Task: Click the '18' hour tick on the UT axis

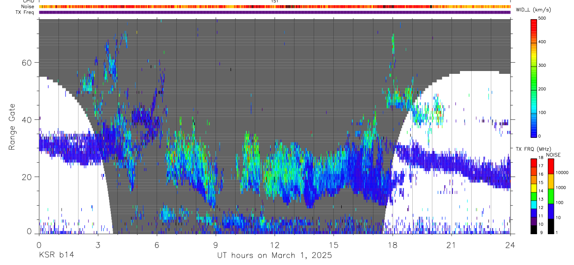Action: coord(393,244)
